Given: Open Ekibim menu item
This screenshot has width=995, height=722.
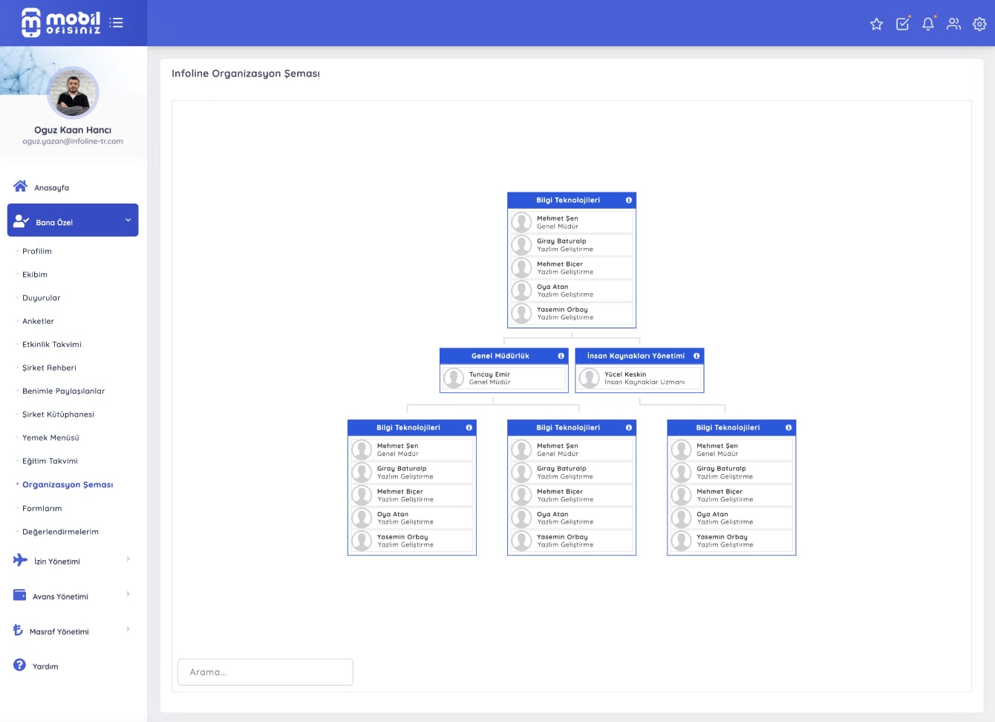Looking at the screenshot, I should click(x=35, y=274).
